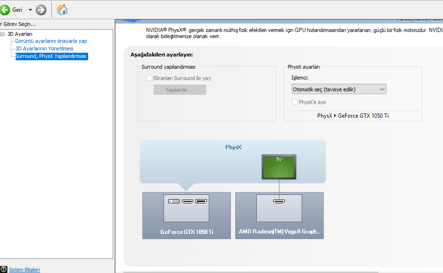Viewport: 443px width, 273px height.
Task: Enable the PhysX'e ayır checkbox
Action: 295,102
